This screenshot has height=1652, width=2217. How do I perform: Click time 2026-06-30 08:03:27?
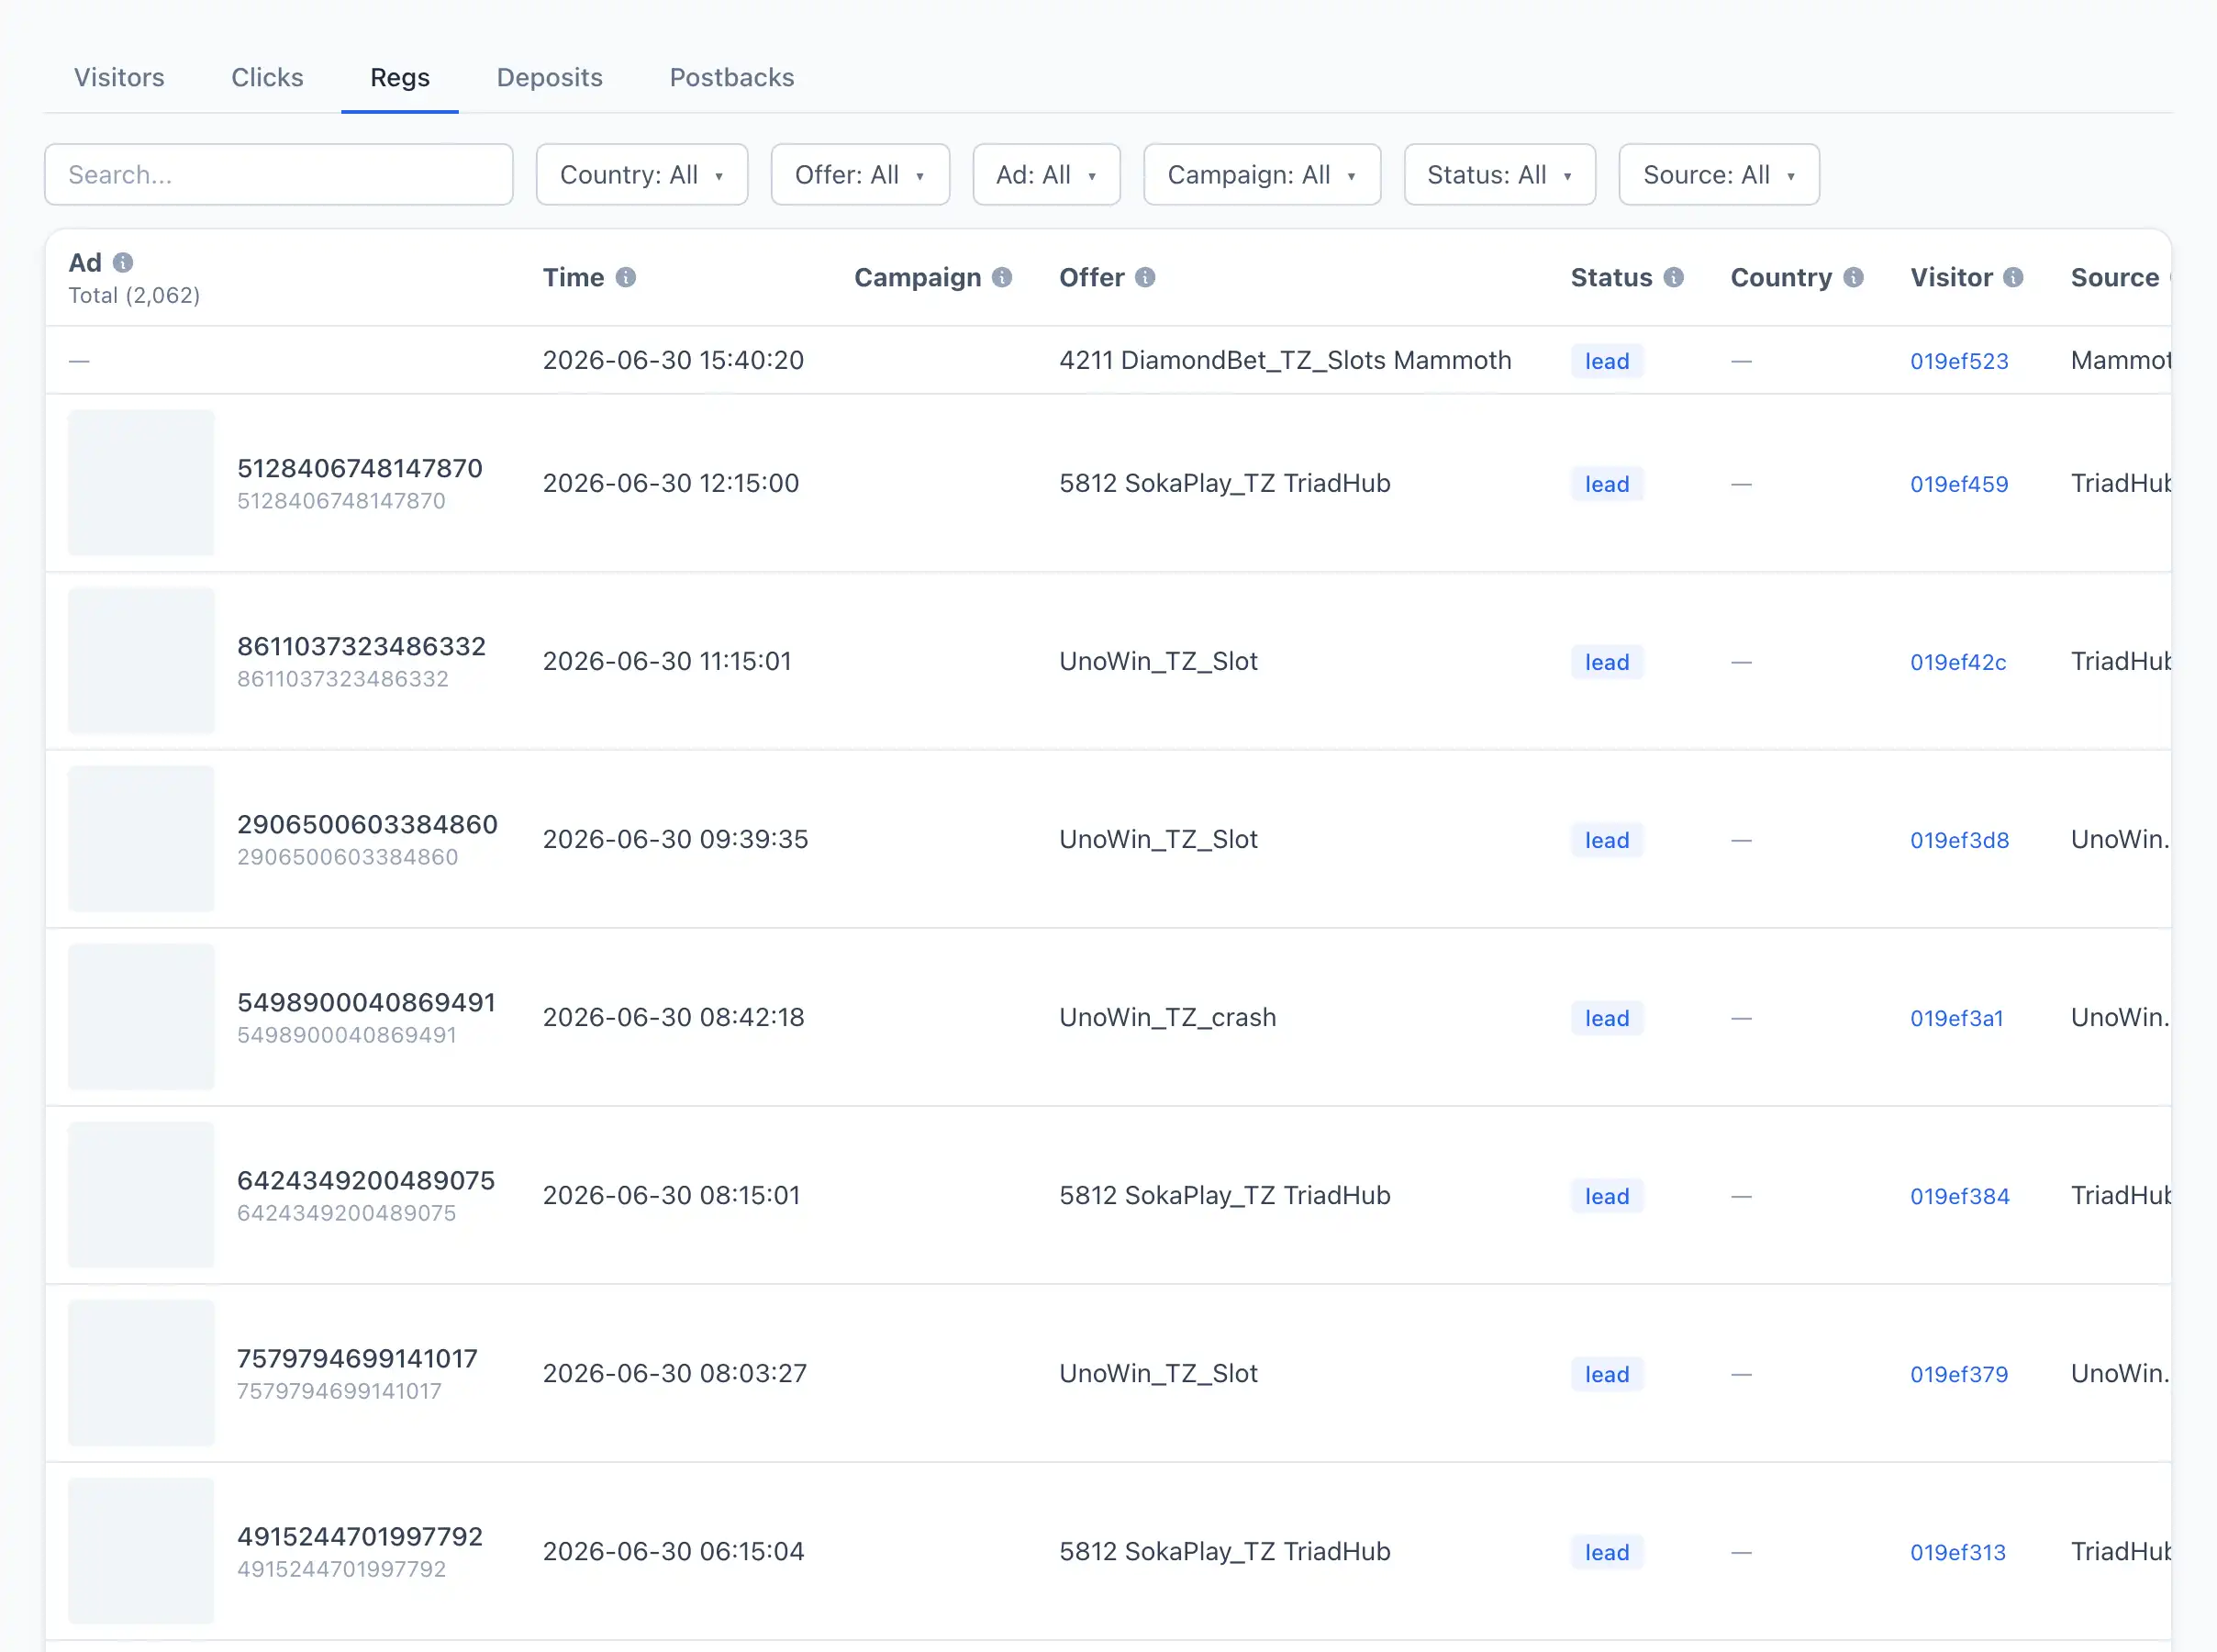point(674,1373)
